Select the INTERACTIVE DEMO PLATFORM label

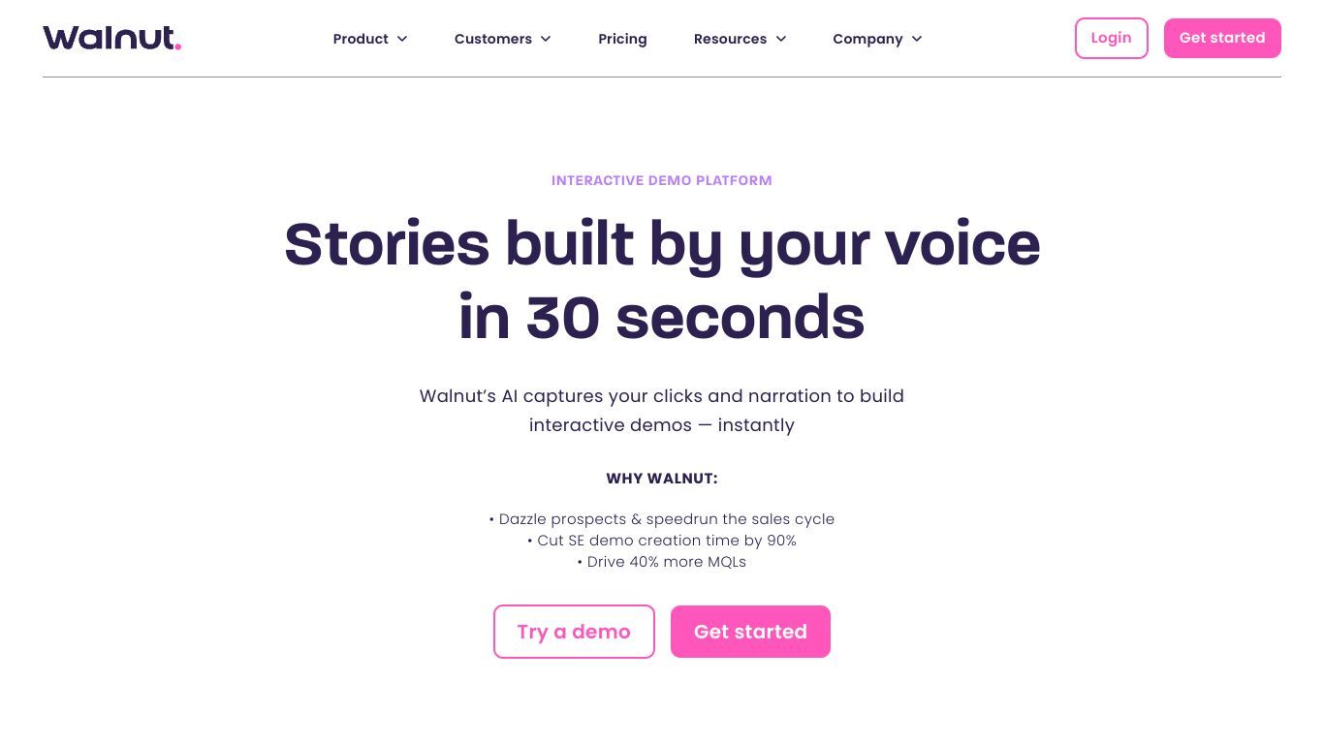[662, 180]
